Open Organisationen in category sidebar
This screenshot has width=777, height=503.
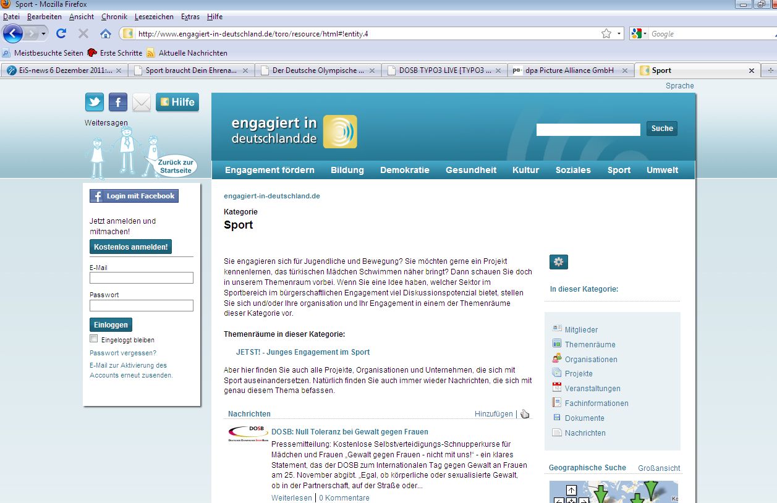tap(591, 360)
